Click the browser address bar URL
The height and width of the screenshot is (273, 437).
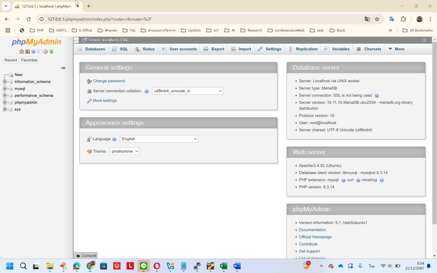(x=99, y=19)
